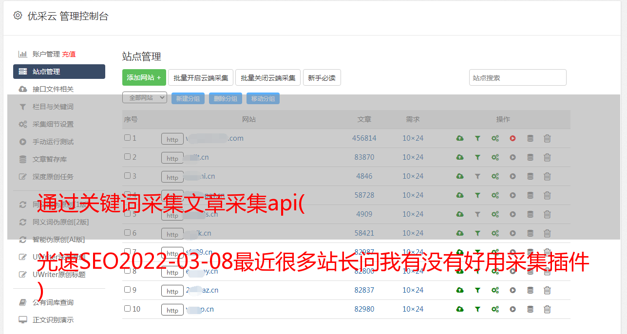Check the box for site row 10
The image size is (627, 334).
(x=127, y=309)
